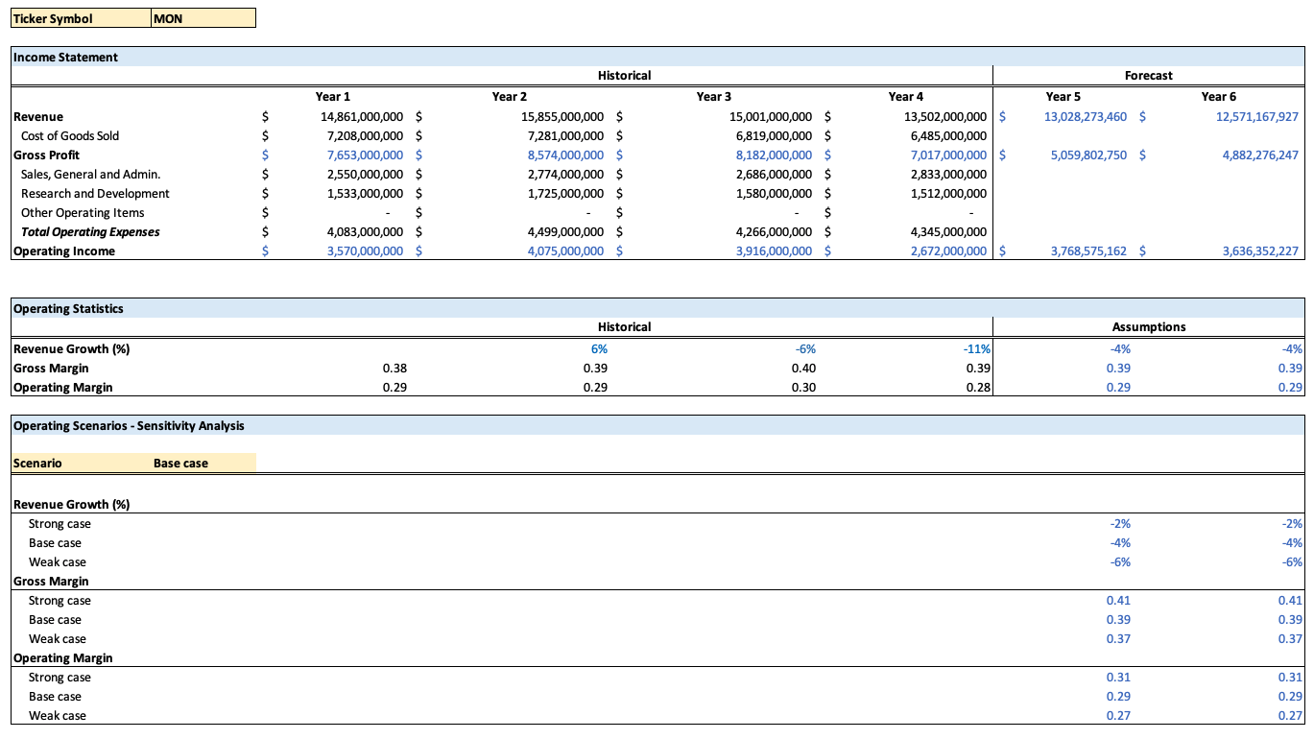Click Research and Development row label
The width and height of the screenshot is (1314, 739).
(x=95, y=193)
